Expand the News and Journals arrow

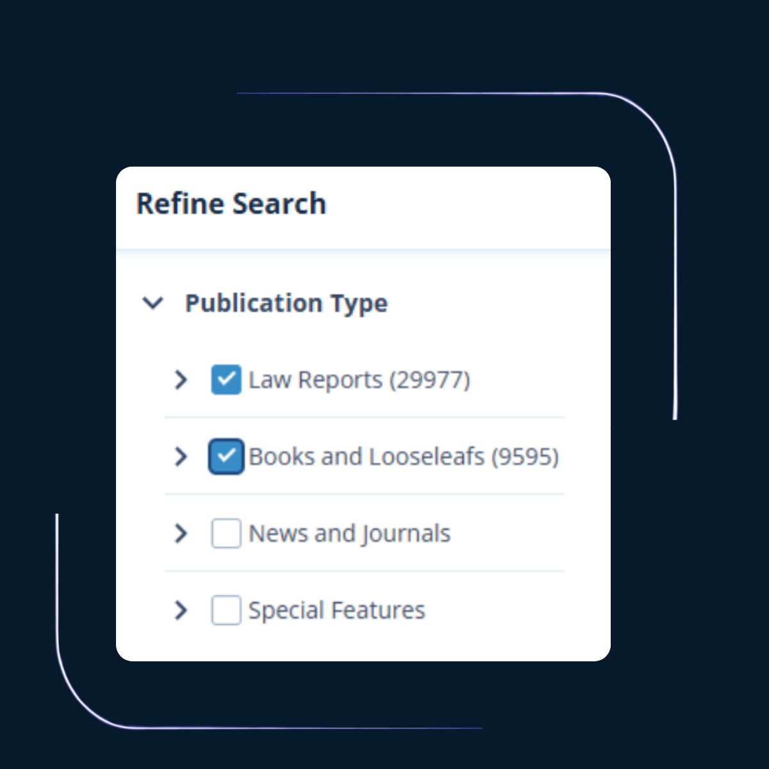point(181,534)
